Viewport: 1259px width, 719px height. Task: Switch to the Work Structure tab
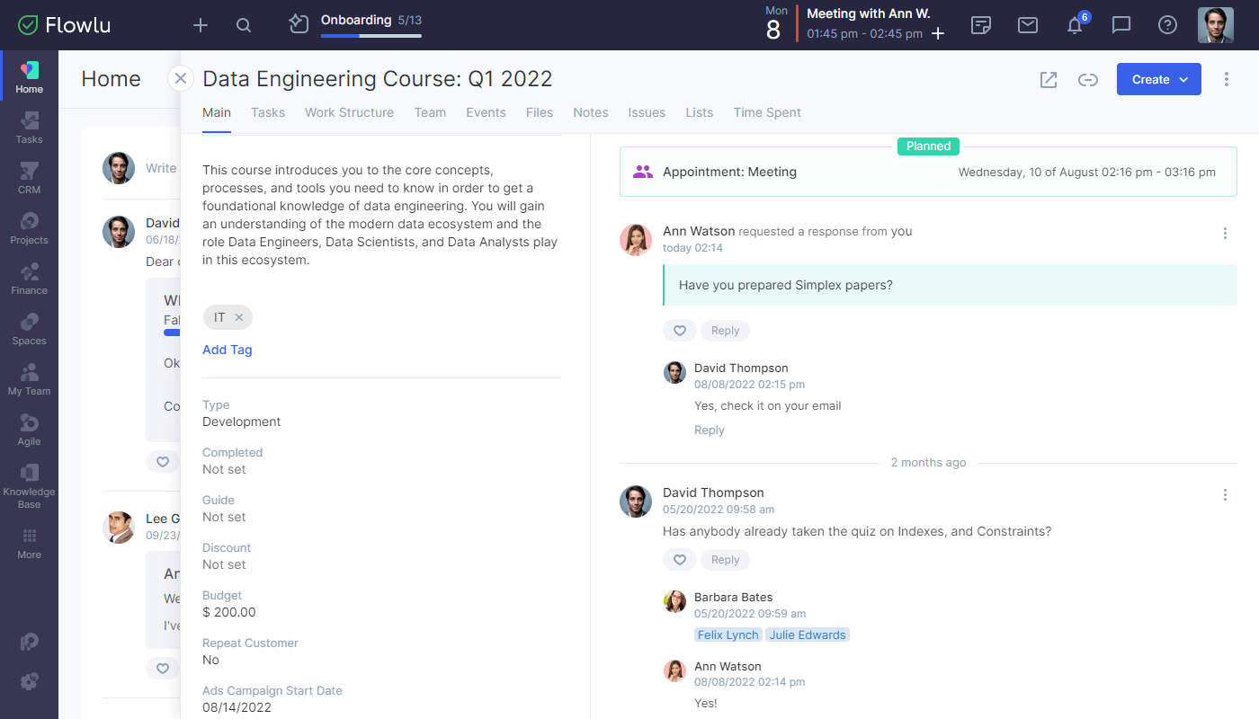tap(349, 112)
